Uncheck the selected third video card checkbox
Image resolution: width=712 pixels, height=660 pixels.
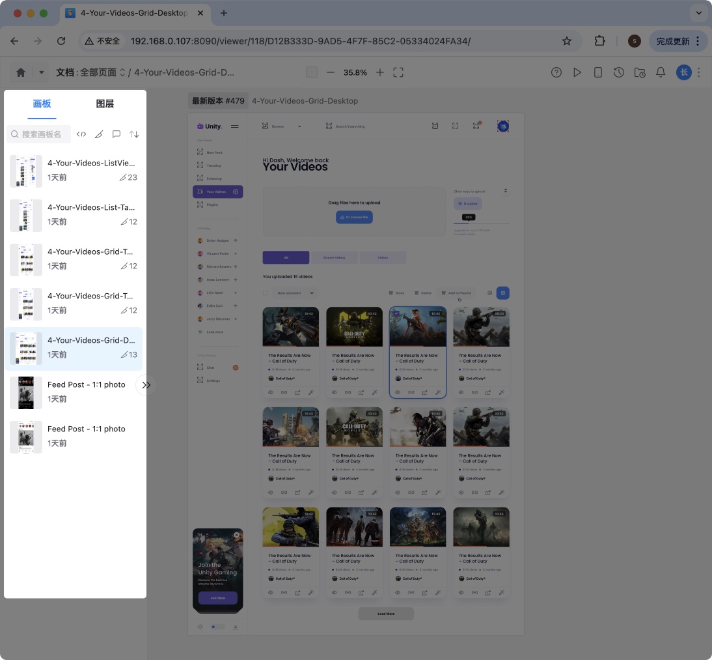397,314
